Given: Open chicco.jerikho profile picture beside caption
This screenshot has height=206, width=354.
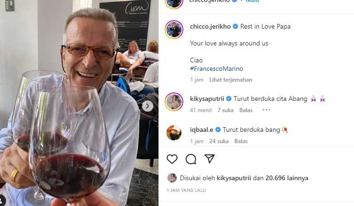Looking at the screenshot, I should point(174,30).
